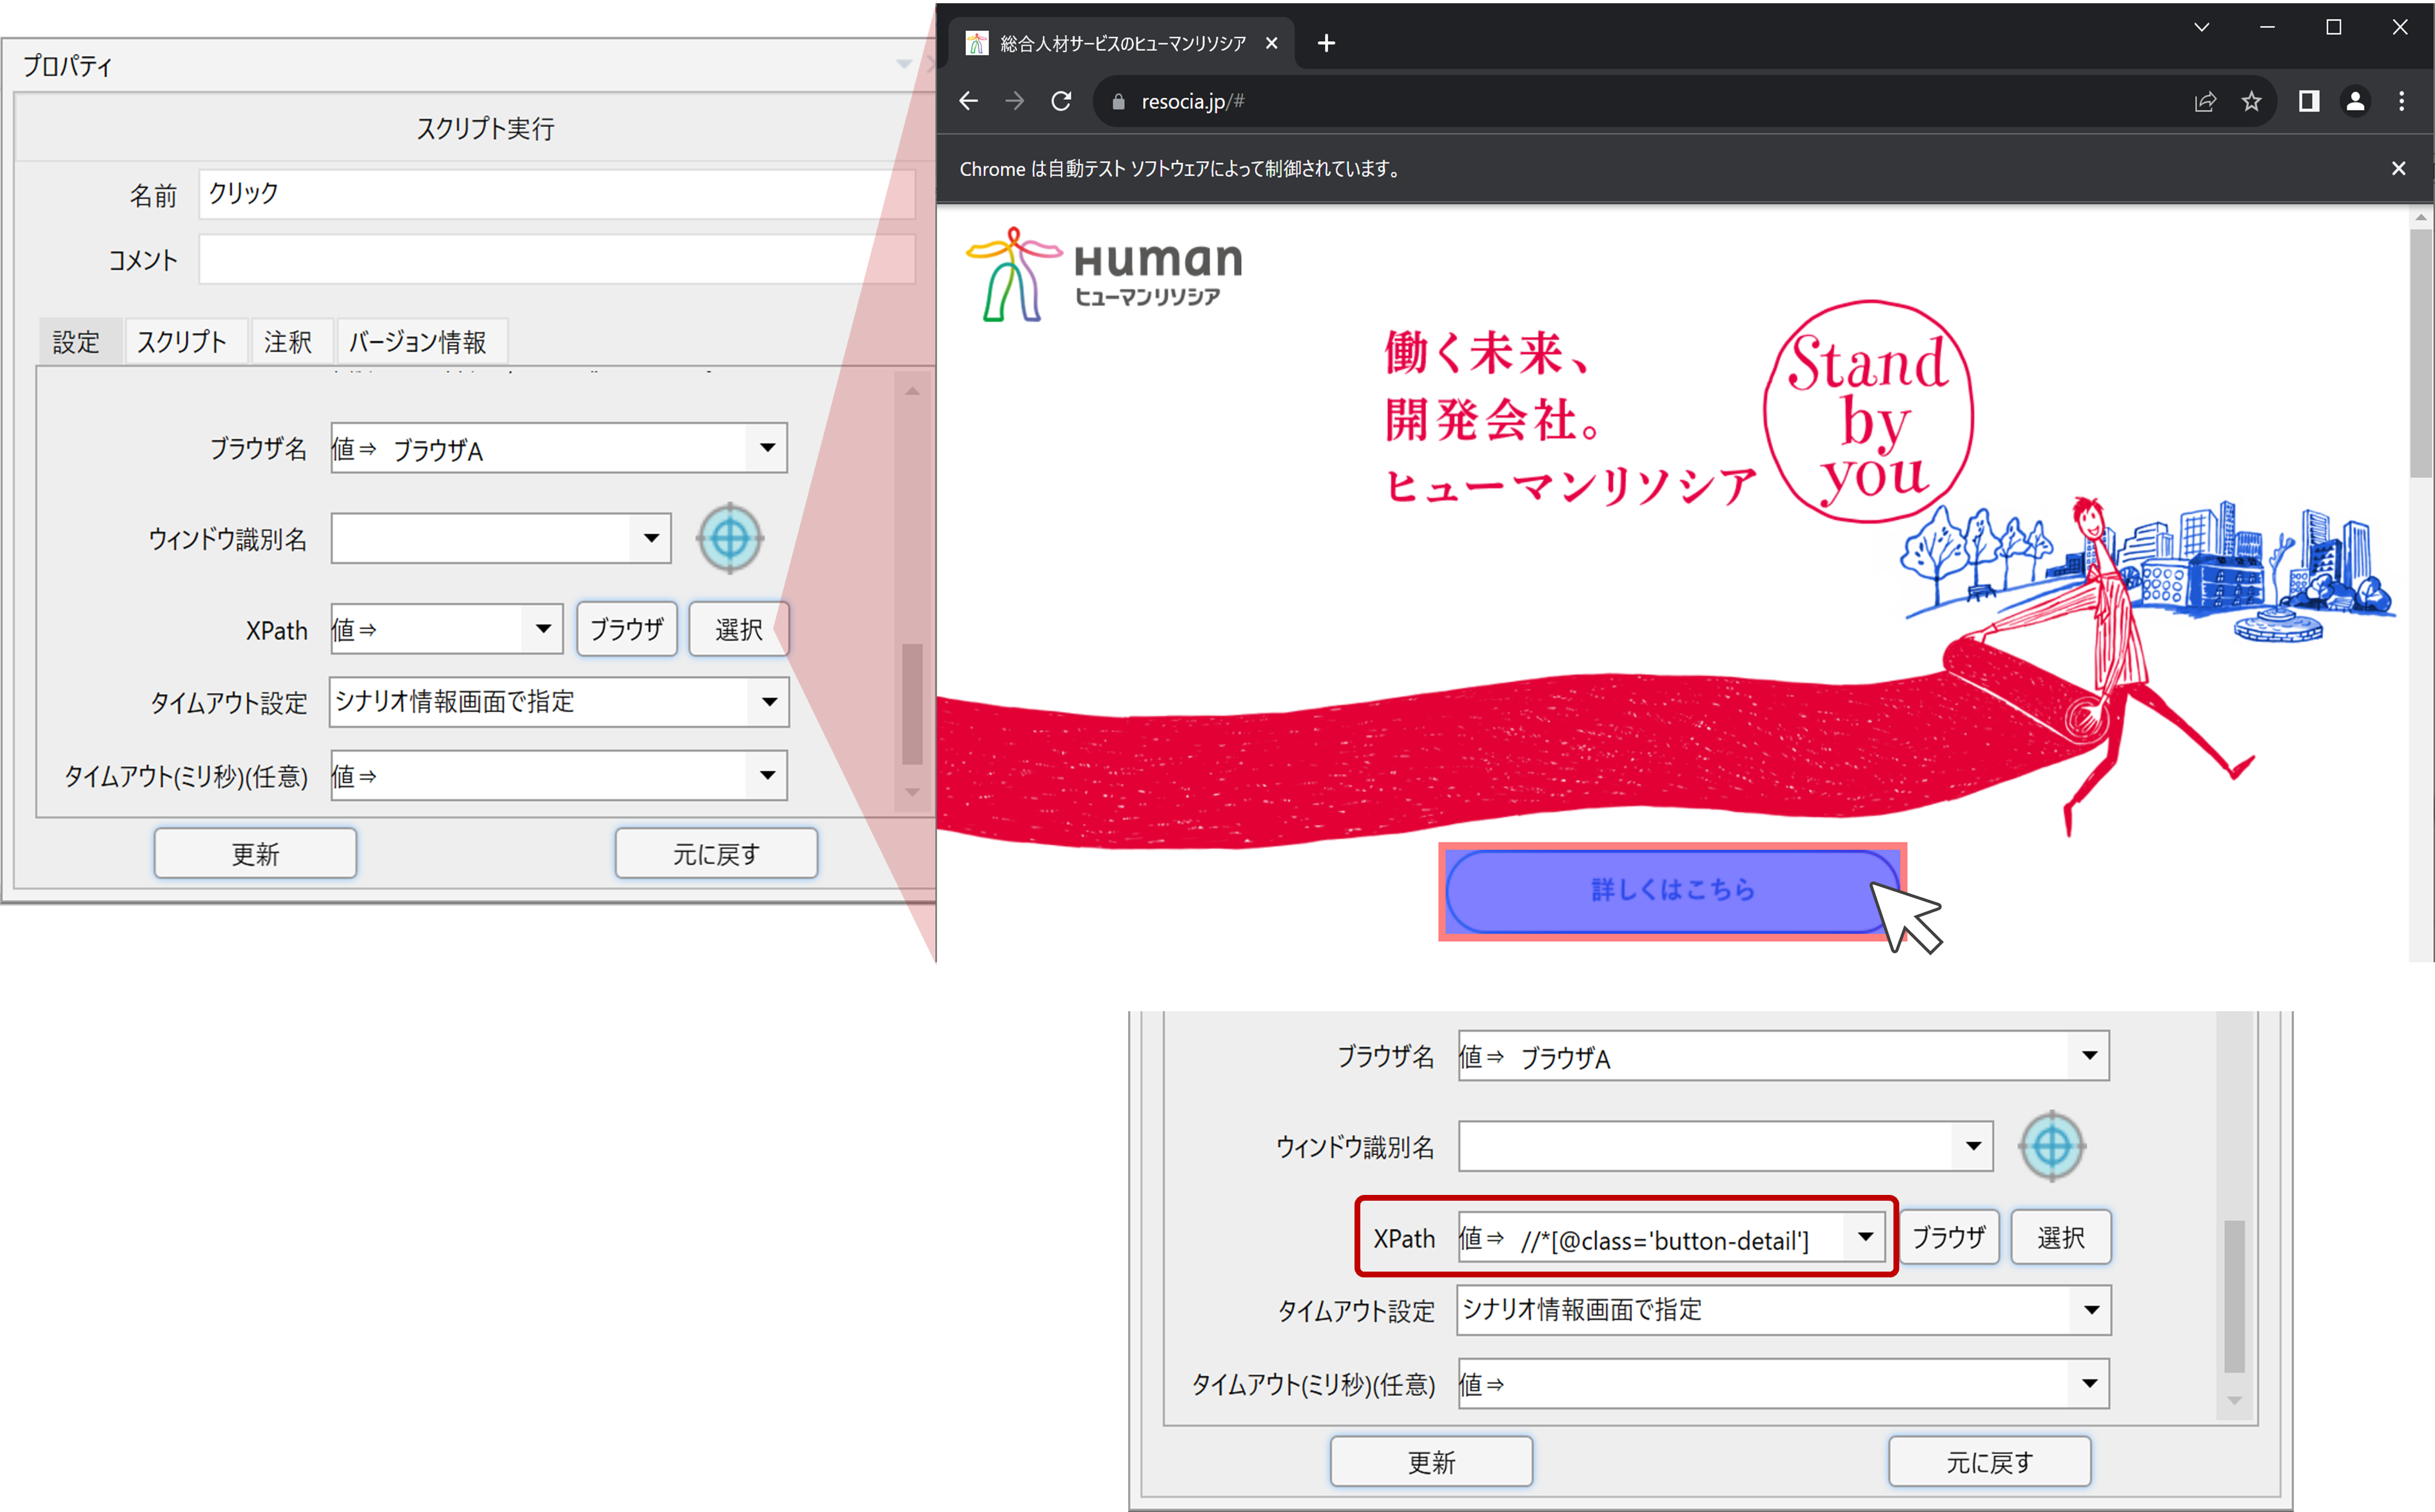Image resolution: width=2435 pixels, height=1512 pixels.
Task: Bookmark the current page with the star icon
Action: pos(2252,101)
